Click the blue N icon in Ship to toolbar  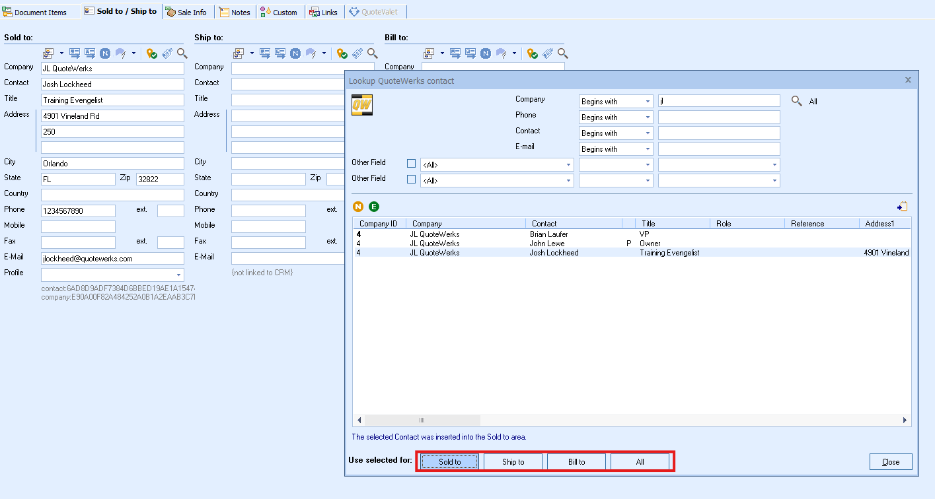(x=295, y=53)
